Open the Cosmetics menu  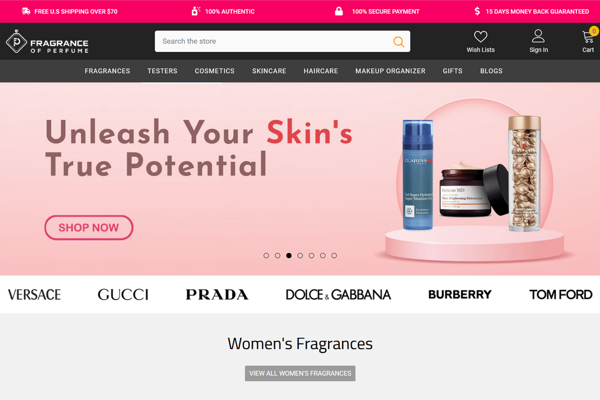coord(214,71)
